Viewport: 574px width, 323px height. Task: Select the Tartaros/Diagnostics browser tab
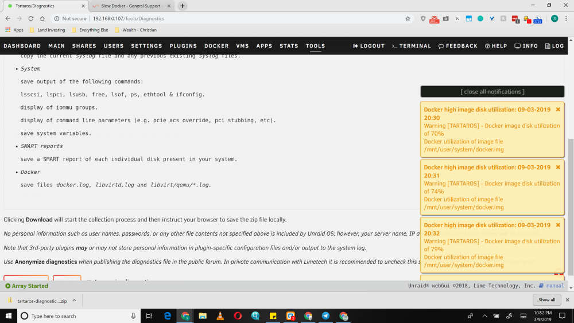pos(45,6)
